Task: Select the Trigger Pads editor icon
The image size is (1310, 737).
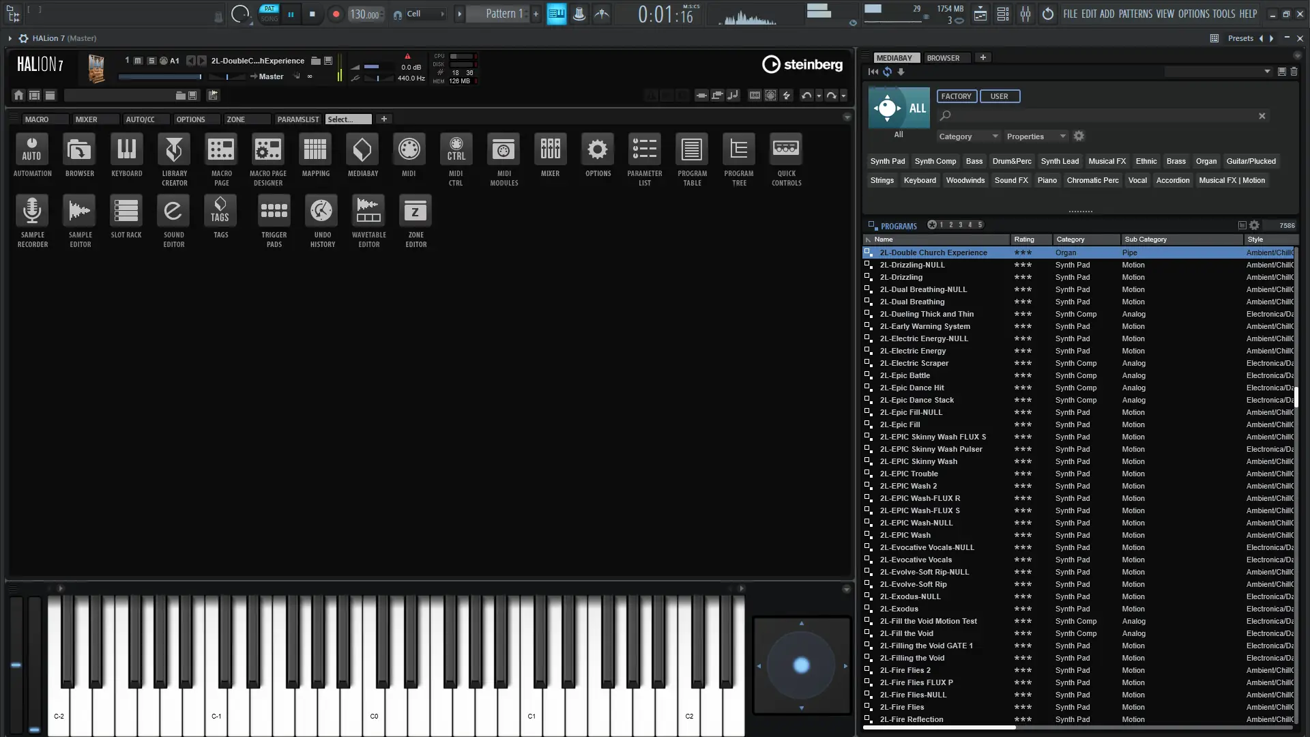Action: pyautogui.click(x=274, y=211)
